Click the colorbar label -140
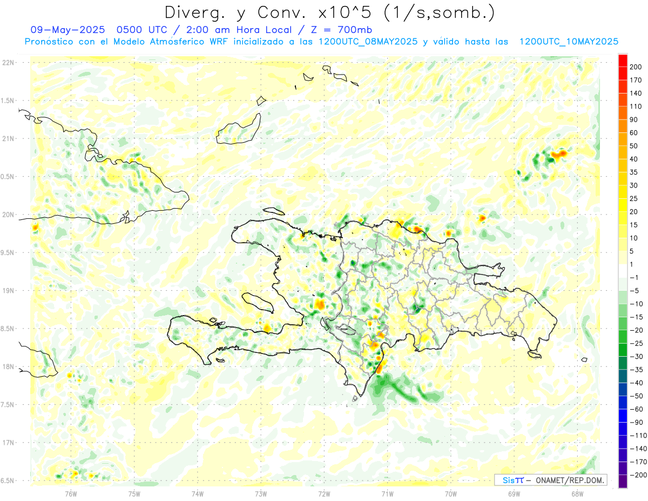 pyautogui.click(x=638, y=449)
